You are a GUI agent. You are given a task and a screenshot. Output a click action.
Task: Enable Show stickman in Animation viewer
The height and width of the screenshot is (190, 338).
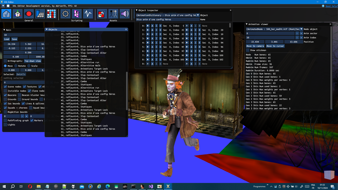coord(247,50)
